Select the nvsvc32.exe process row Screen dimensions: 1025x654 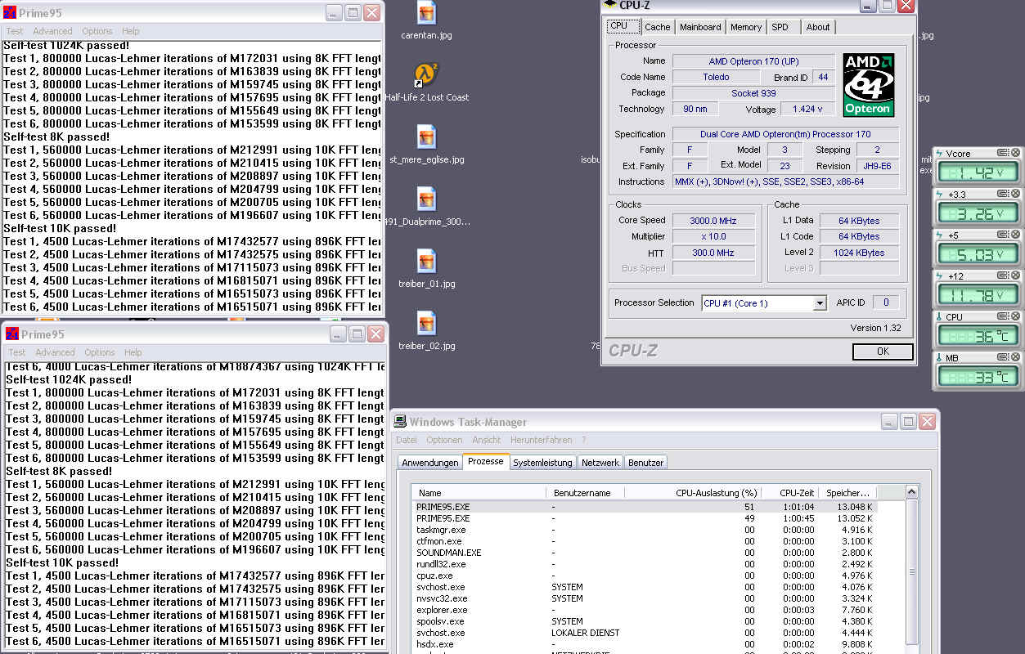click(645, 598)
